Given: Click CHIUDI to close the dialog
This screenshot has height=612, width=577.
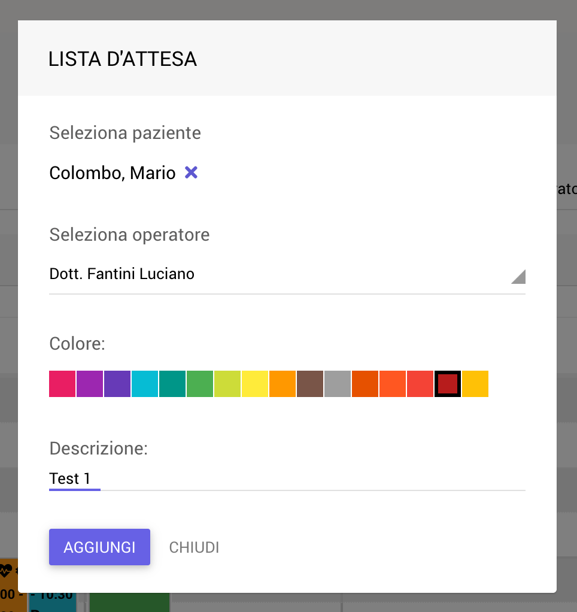Looking at the screenshot, I should point(194,547).
